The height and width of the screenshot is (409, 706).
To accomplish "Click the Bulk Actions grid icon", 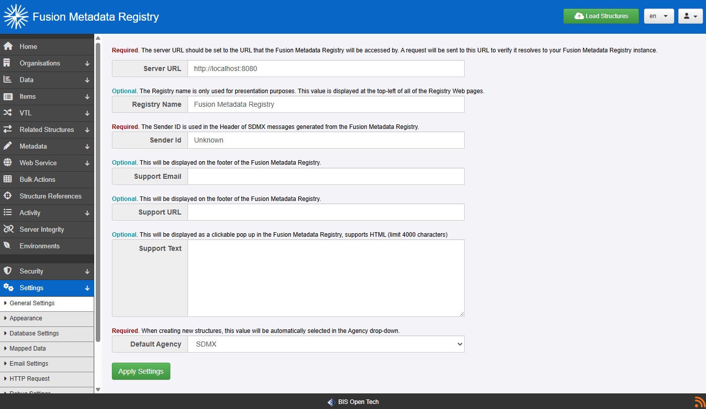I will coord(8,179).
